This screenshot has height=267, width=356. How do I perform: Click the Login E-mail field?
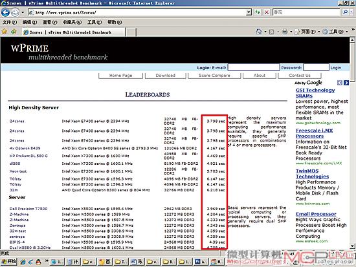point(254,67)
